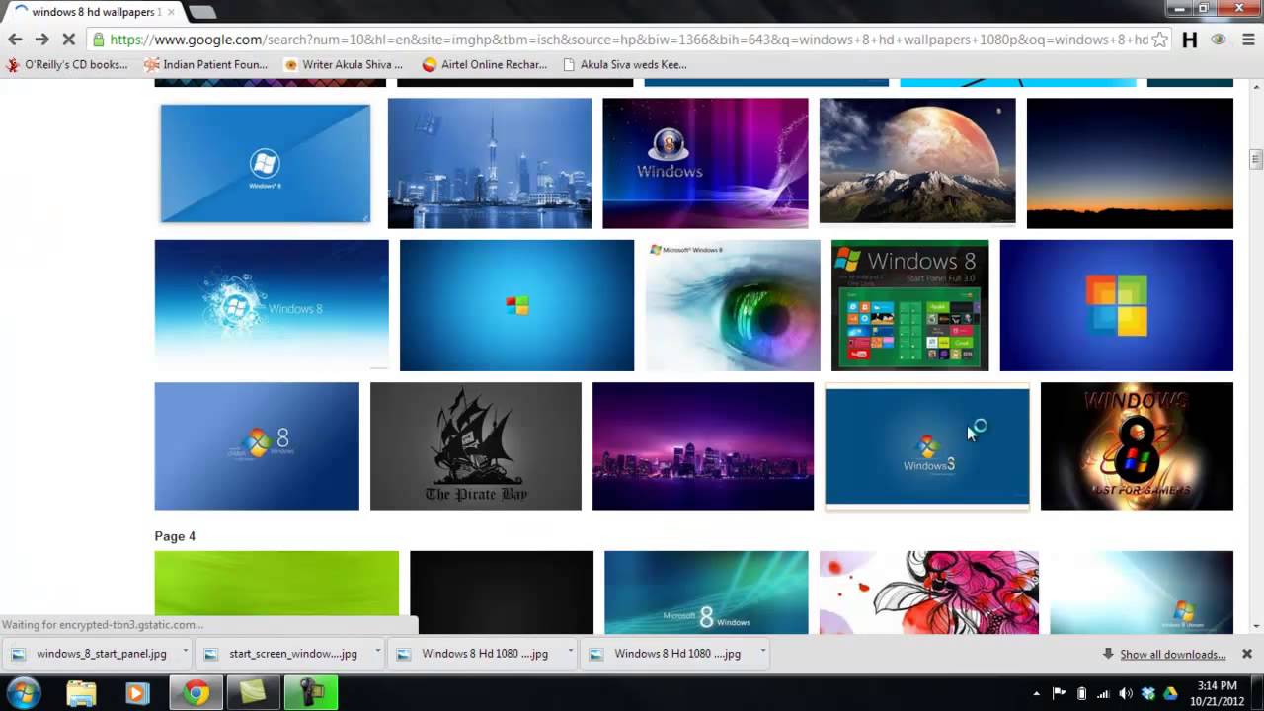This screenshot has width=1264, height=711.
Task: Open dropdown arrow for start_screen_window....jpg download
Action: (379, 653)
